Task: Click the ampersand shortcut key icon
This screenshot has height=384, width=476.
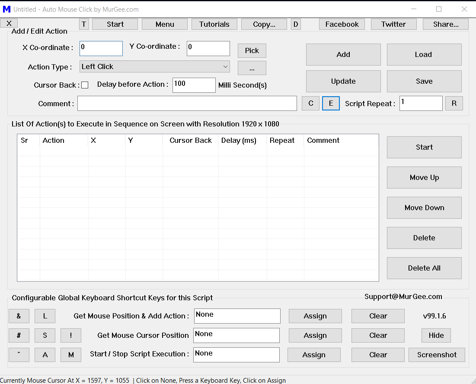Action: (x=19, y=316)
